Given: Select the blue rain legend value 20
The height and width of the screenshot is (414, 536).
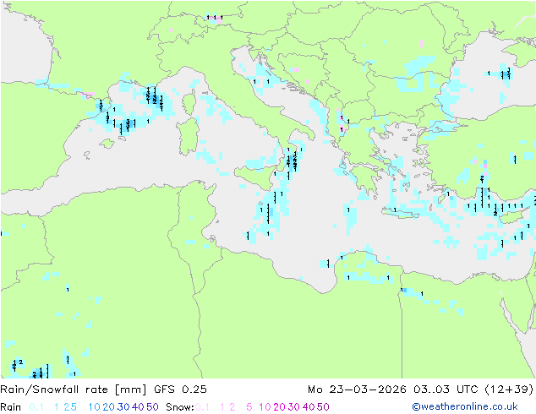Looking at the screenshot, I should click(109, 407).
